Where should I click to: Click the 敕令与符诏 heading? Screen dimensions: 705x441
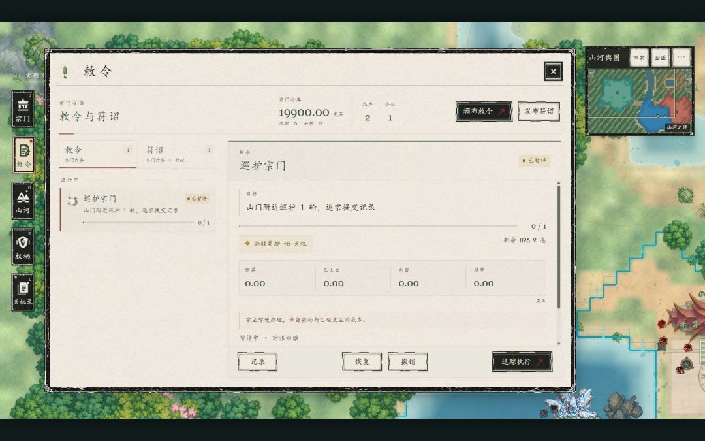pyautogui.click(x=89, y=116)
